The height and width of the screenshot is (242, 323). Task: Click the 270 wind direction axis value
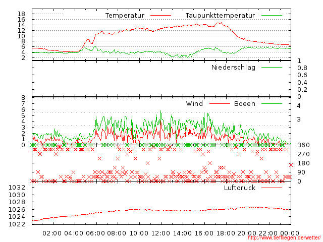[303, 154]
